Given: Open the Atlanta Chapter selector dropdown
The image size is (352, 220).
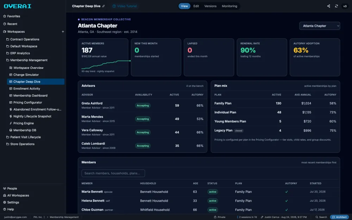Looking at the screenshot, I should 320,26.
